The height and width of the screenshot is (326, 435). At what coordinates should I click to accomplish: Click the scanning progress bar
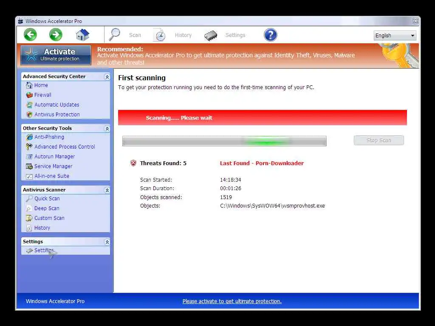click(224, 141)
